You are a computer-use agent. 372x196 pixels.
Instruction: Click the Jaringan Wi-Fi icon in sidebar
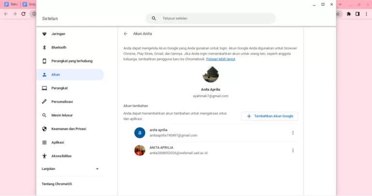click(45, 34)
